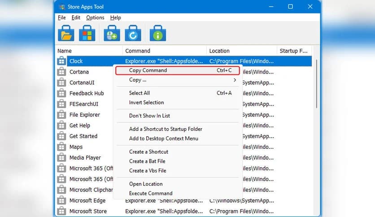Click the Maps row app icon

click(x=61, y=147)
